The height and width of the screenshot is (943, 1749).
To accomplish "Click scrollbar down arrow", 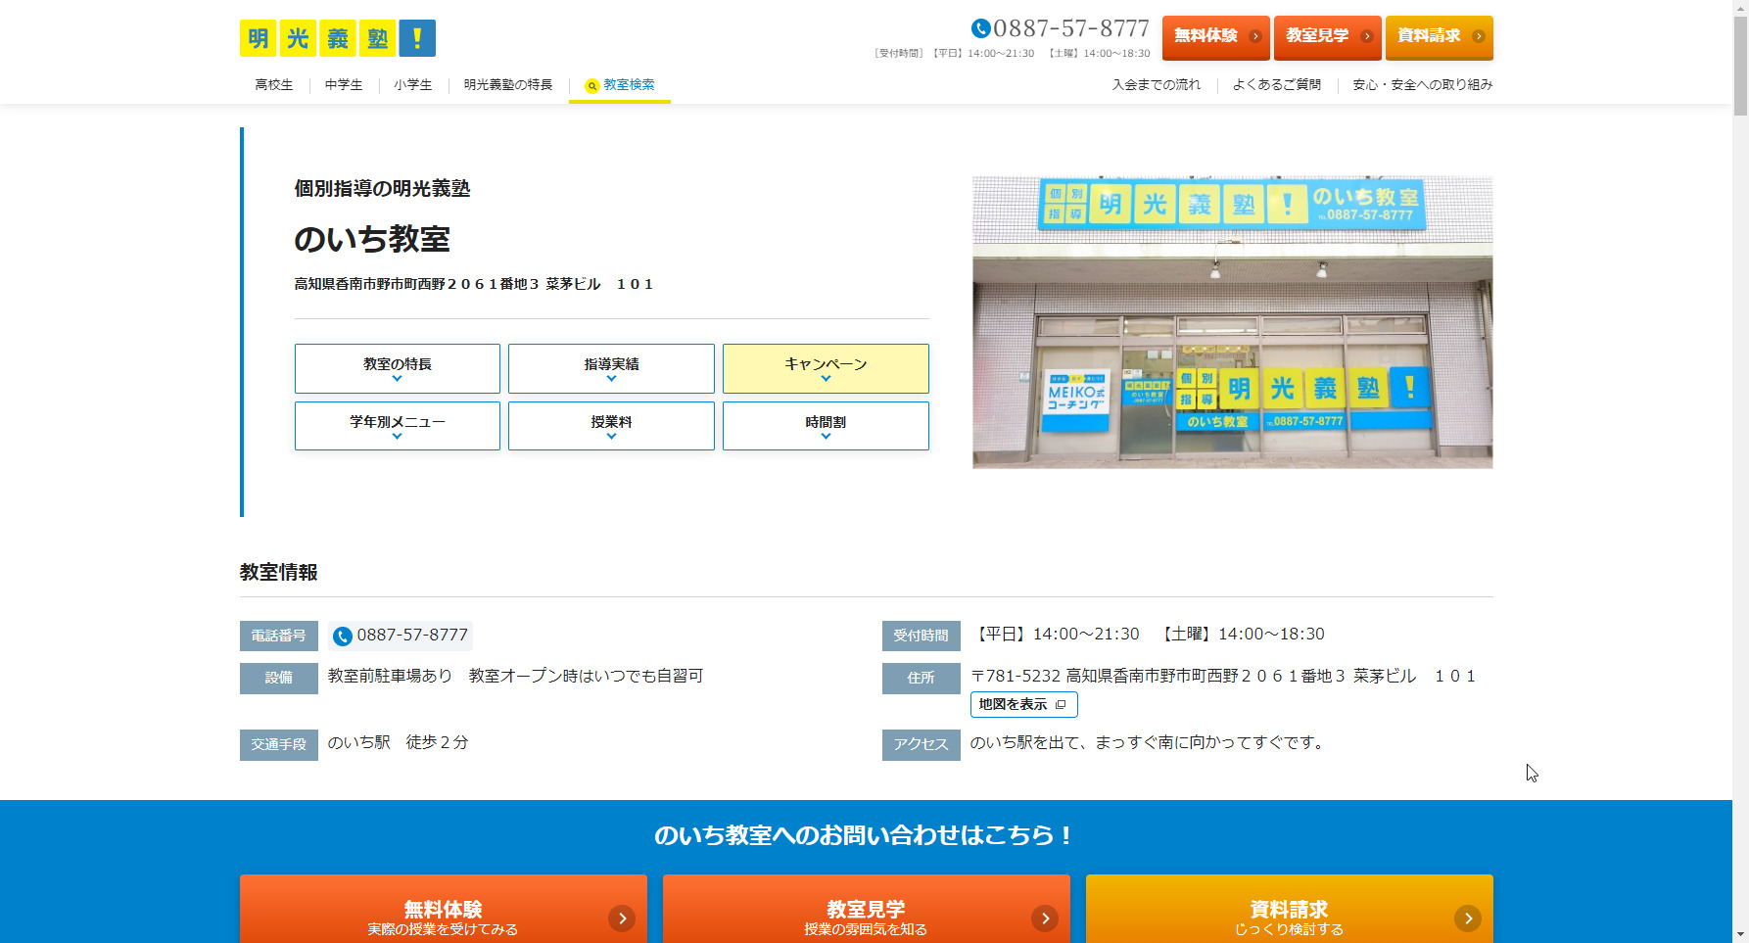I will 1740,935.
